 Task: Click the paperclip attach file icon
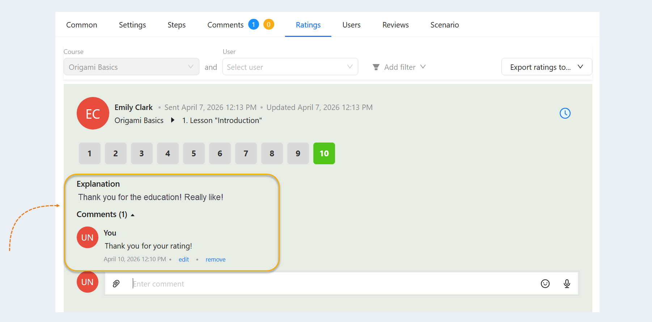click(x=116, y=284)
